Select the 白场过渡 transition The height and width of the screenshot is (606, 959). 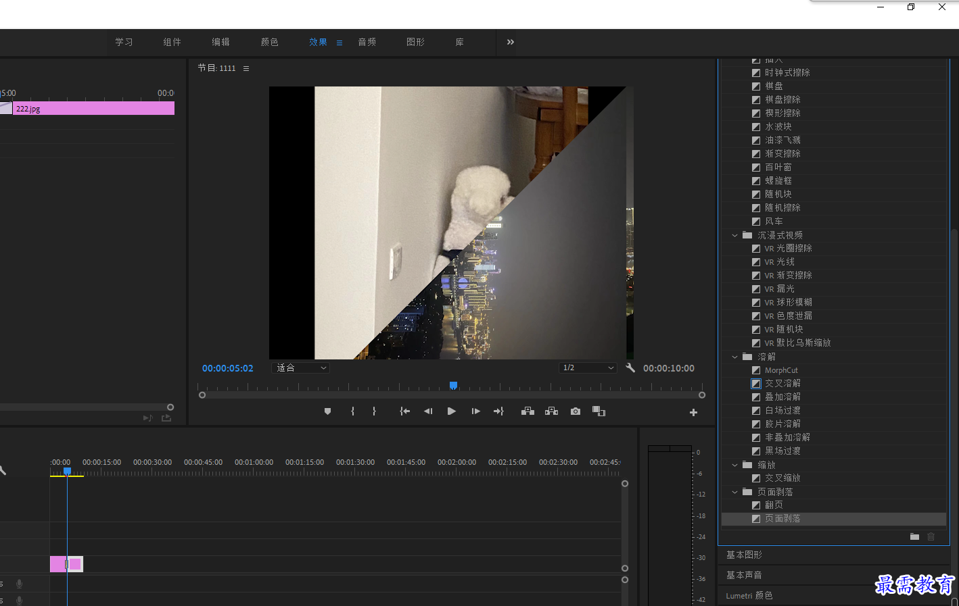pyautogui.click(x=782, y=410)
